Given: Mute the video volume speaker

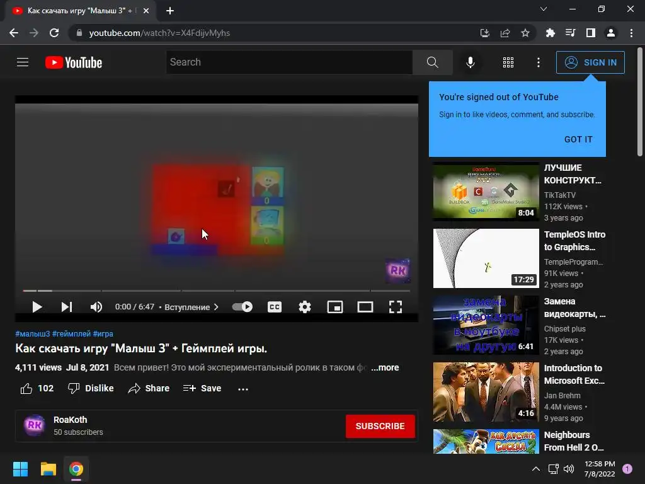Looking at the screenshot, I should pyautogui.click(x=96, y=307).
